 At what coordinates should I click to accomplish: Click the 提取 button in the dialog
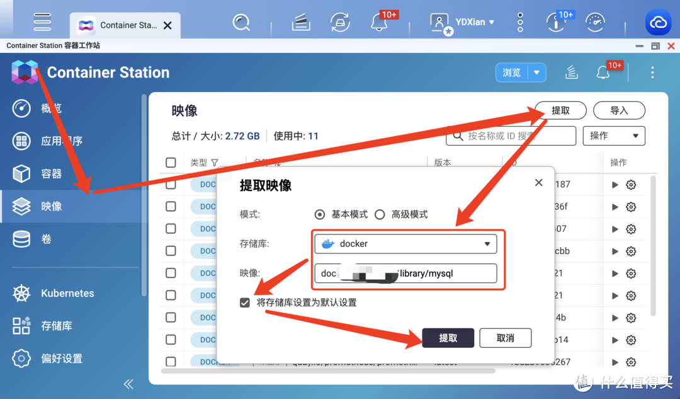(x=448, y=338)
